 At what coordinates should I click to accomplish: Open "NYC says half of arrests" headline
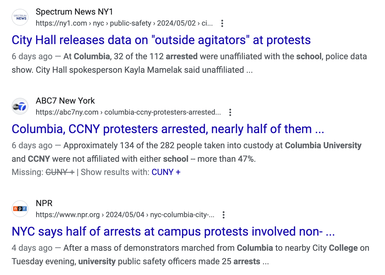coord(173,232)
